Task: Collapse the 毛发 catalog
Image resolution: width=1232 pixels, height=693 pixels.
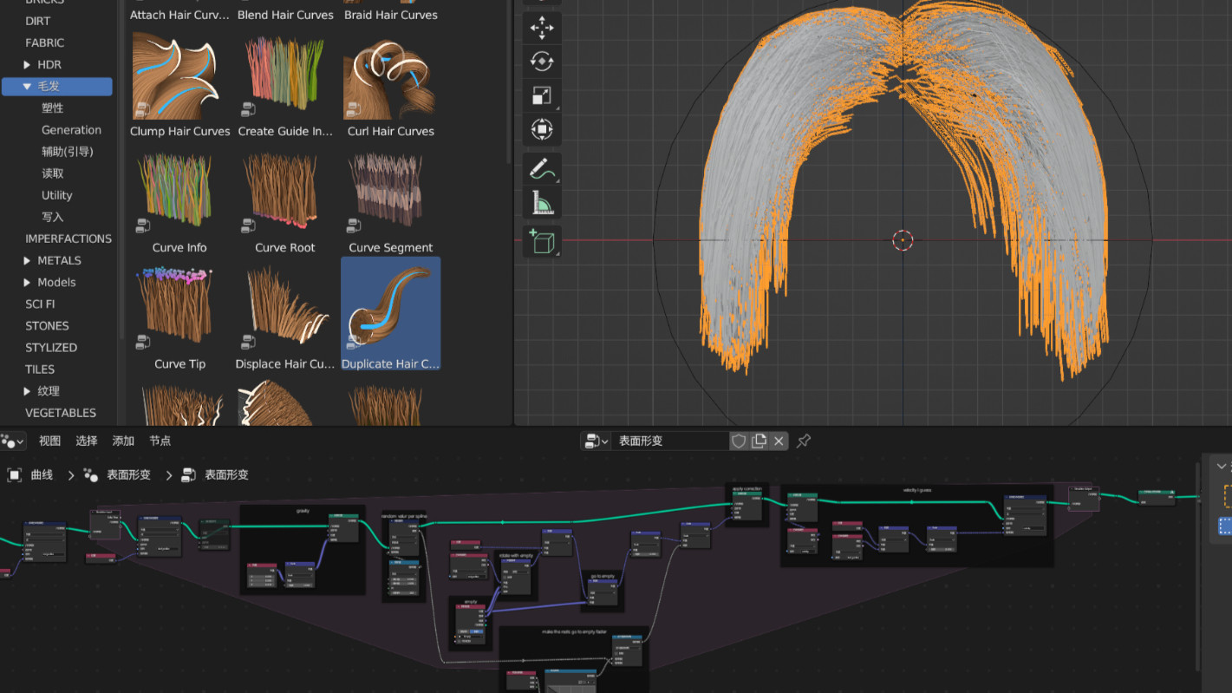Action: click(27, 87)
